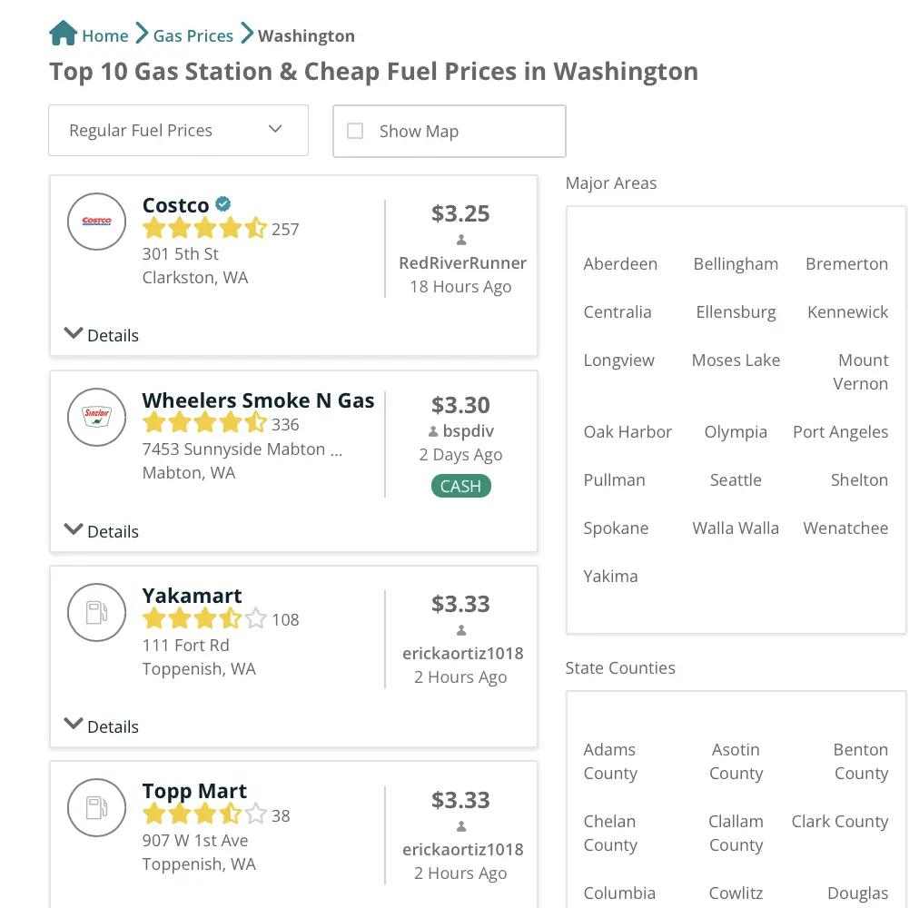919x908 pixels.
Task: Click the CASH price badge
Action: (460, 486)
